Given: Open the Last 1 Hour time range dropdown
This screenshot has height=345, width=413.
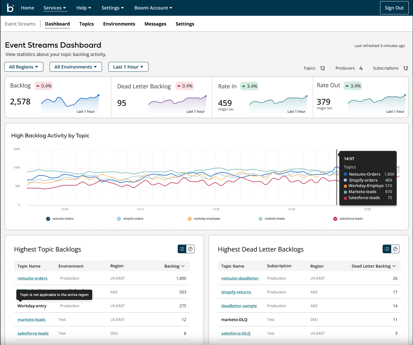Looking at the screenshot, I should [128, 67].
